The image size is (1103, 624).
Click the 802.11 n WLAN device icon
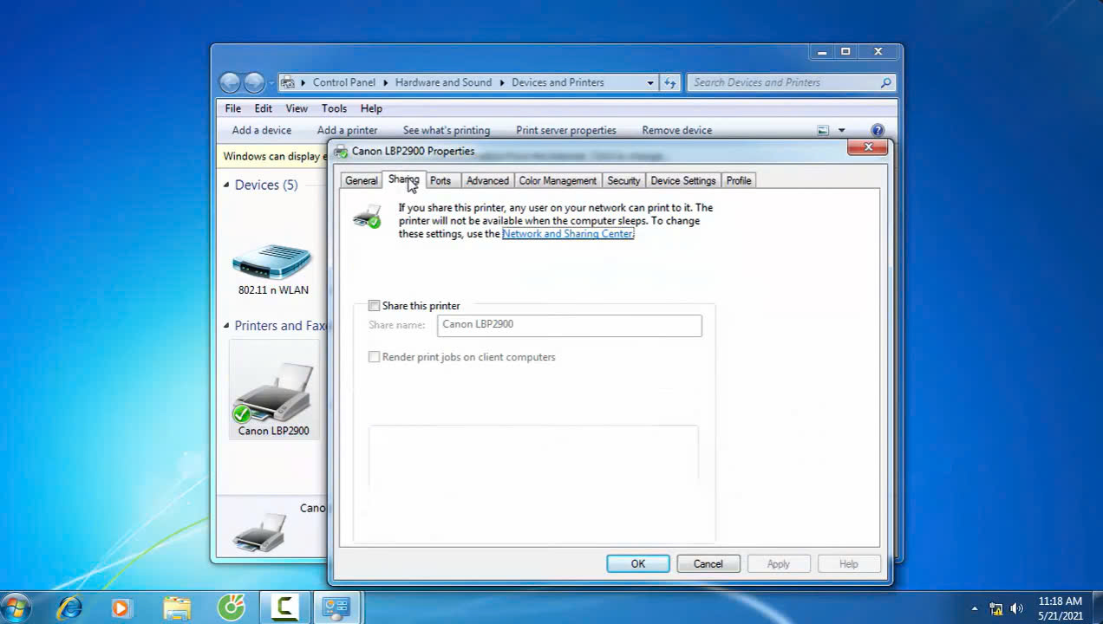click(271, 261)
